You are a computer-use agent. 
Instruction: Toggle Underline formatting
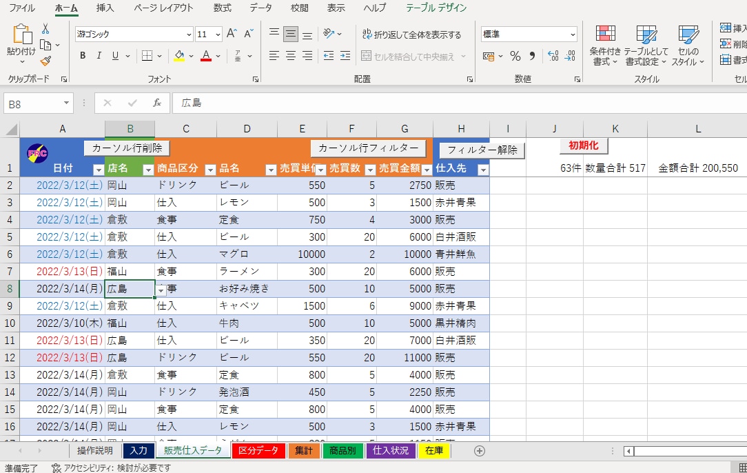(x=115, y=56)
